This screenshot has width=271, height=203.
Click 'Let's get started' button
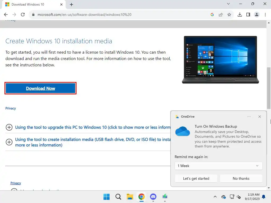(196, 178)
